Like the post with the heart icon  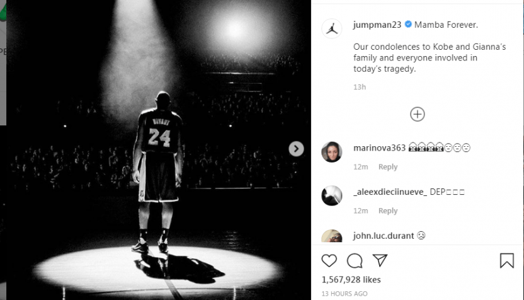(329, 260)
